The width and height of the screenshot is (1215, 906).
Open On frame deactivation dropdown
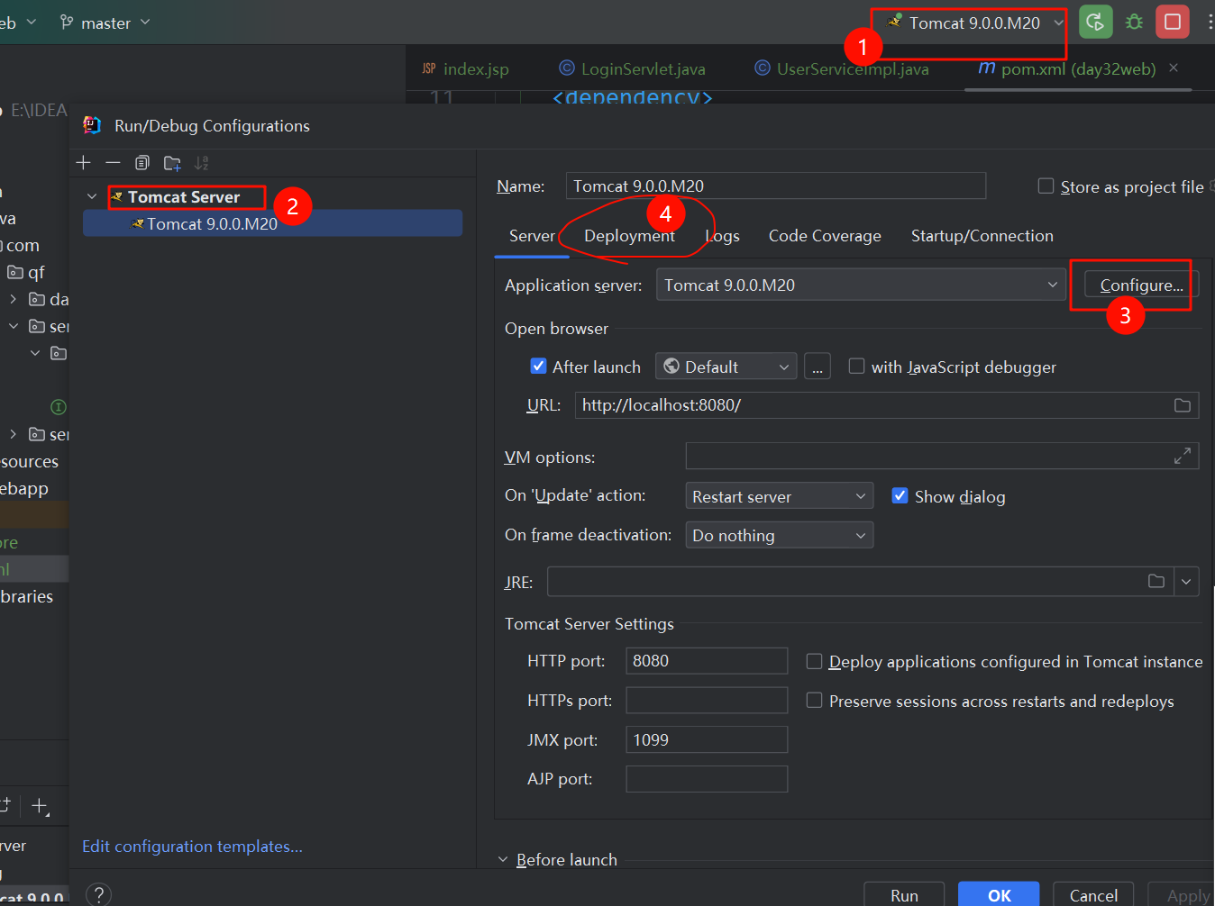[x=780, y=535]
